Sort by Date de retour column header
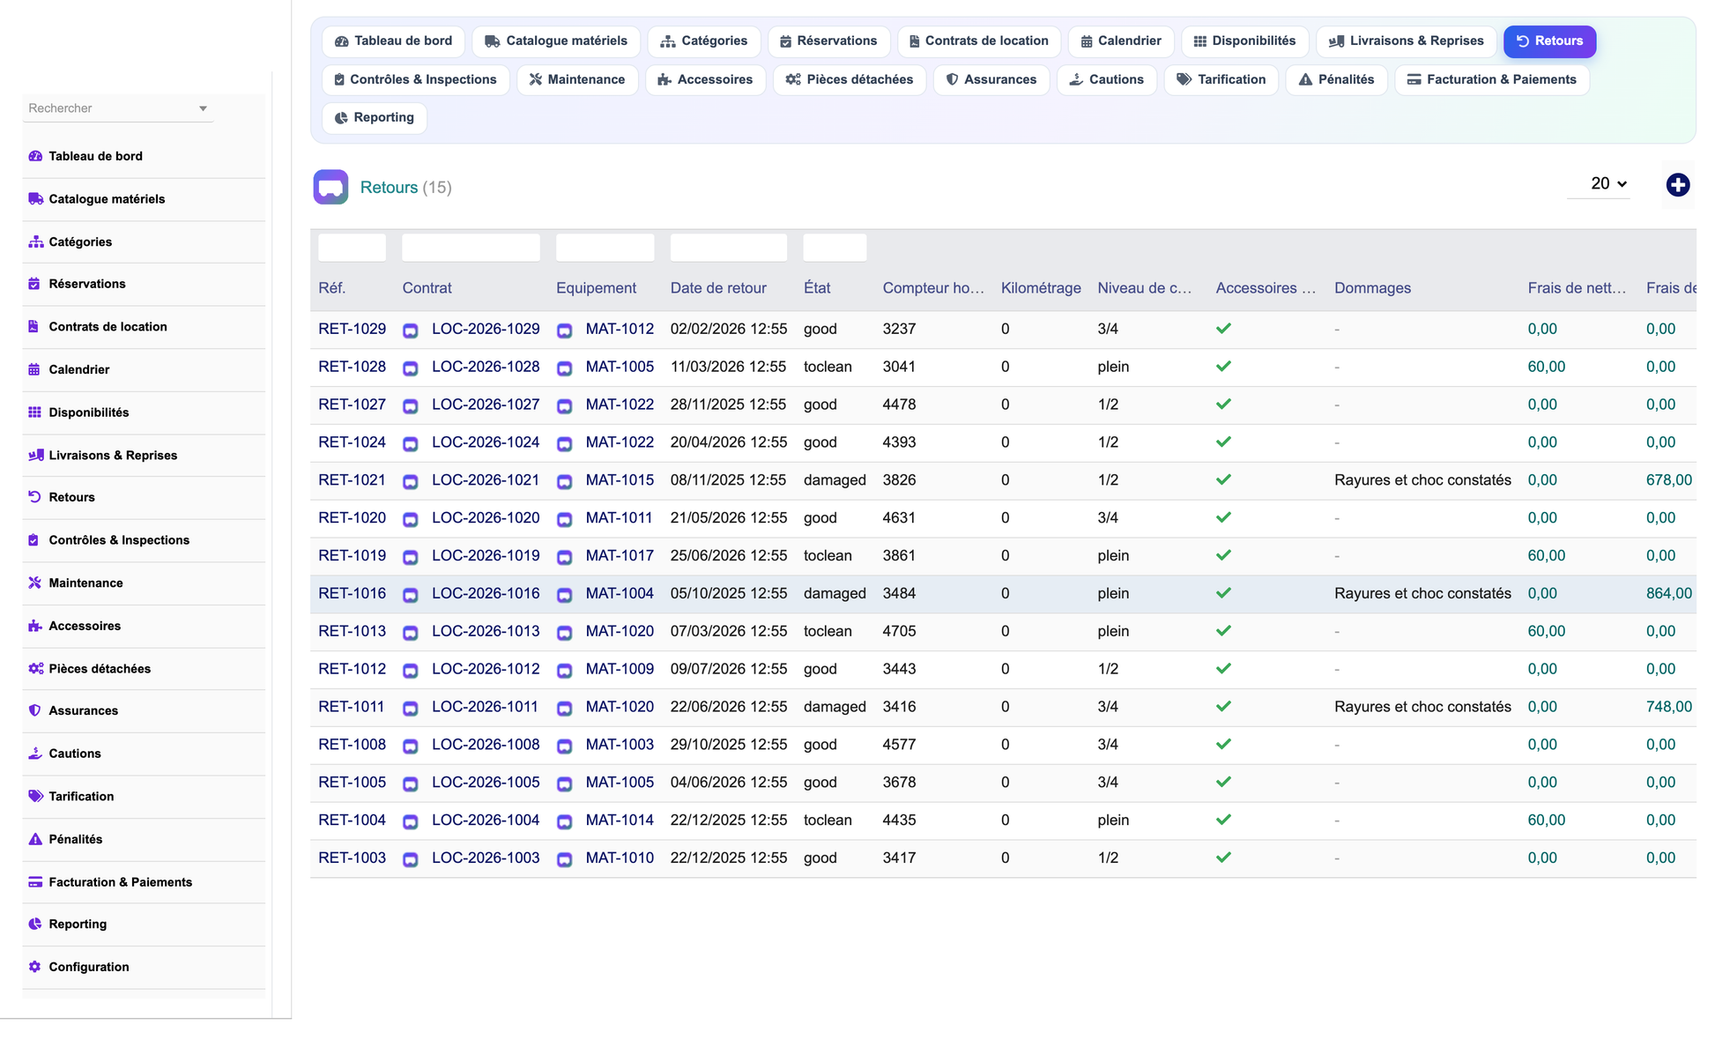 click(x=718, y=288)
